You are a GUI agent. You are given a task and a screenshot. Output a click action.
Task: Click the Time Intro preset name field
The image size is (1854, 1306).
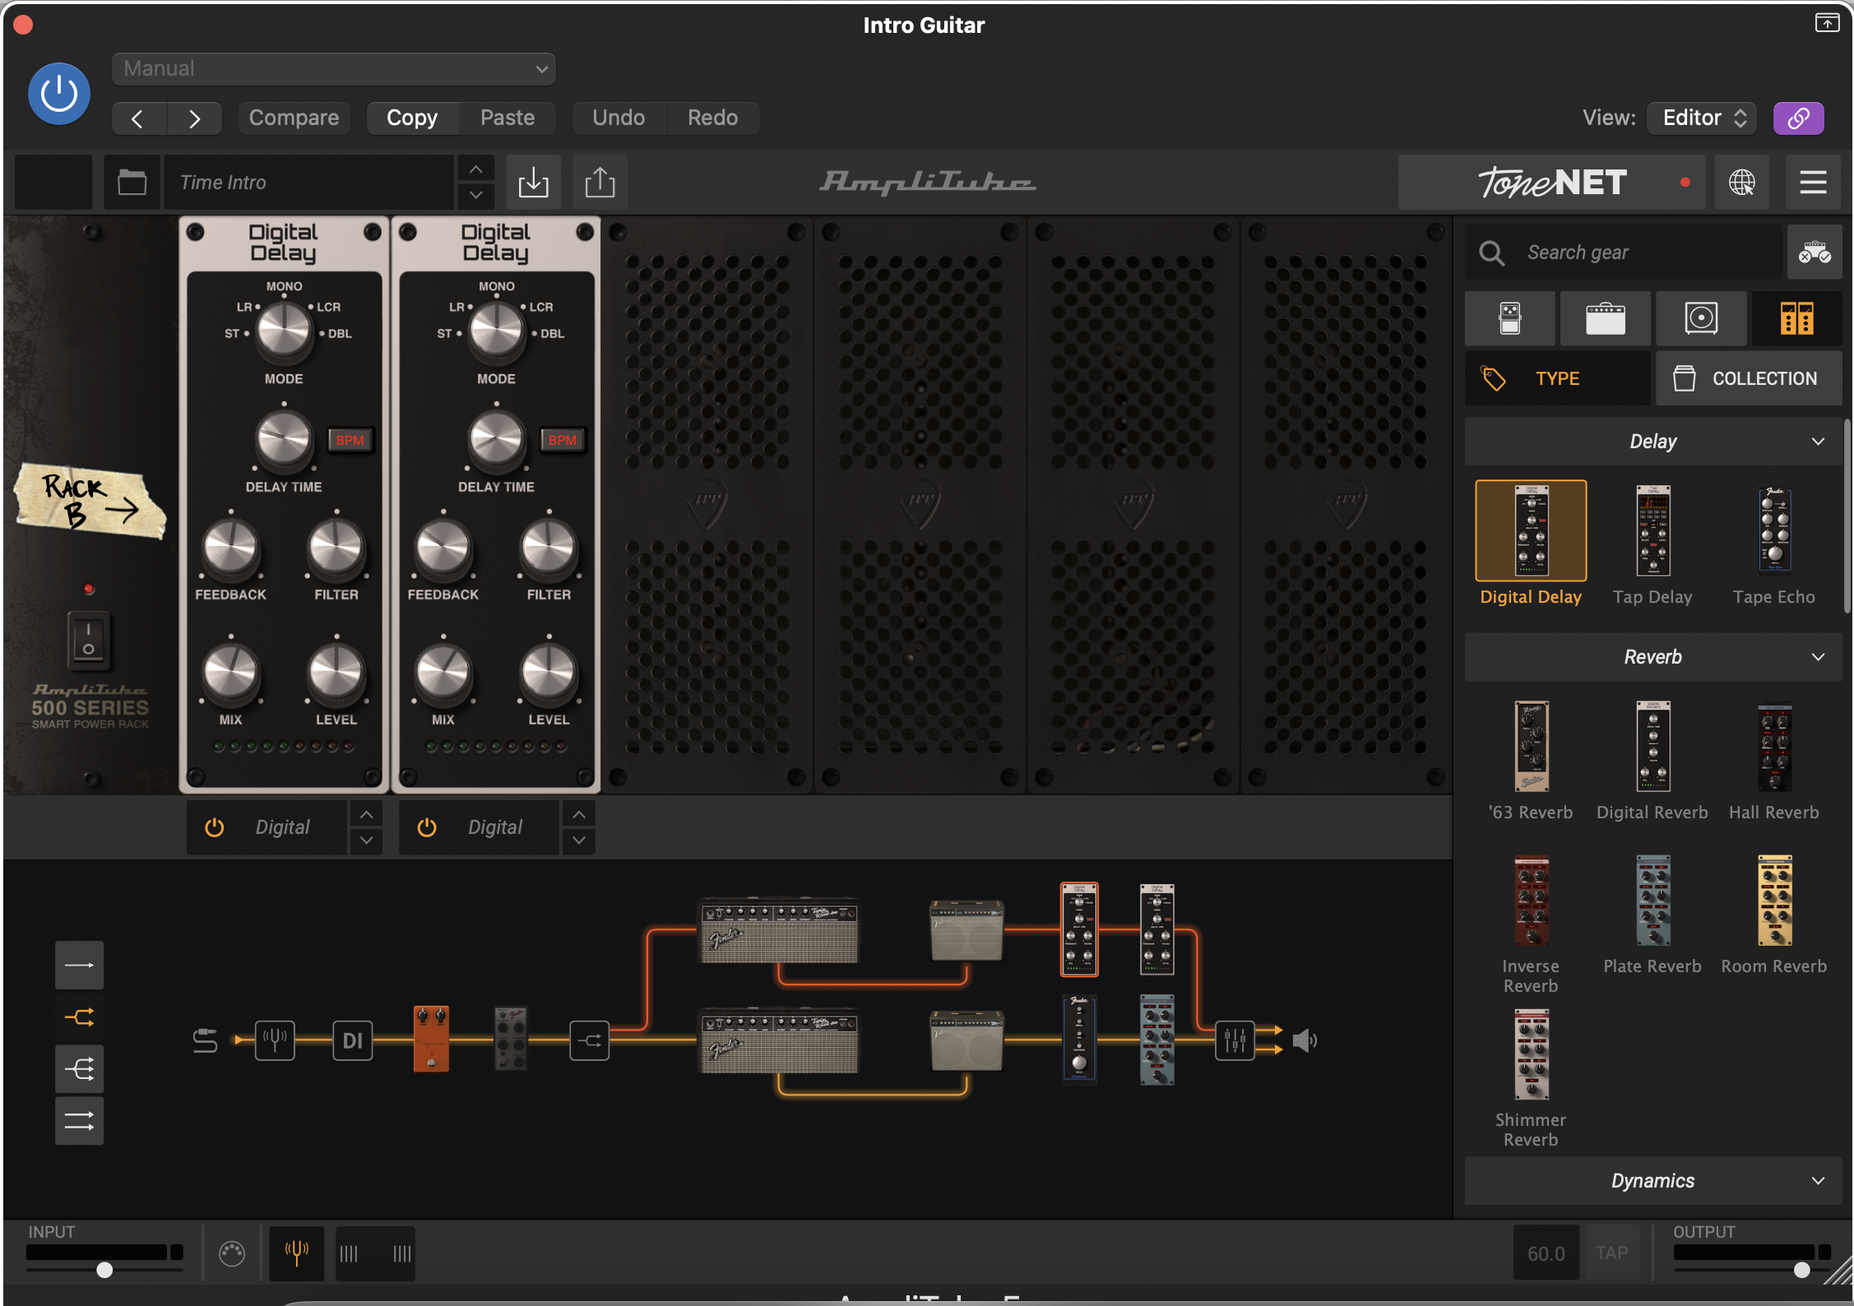pos(308,182)
